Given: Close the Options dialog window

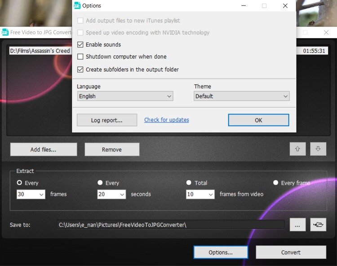Looking at the screenshot, I should [x=285, y=6].
